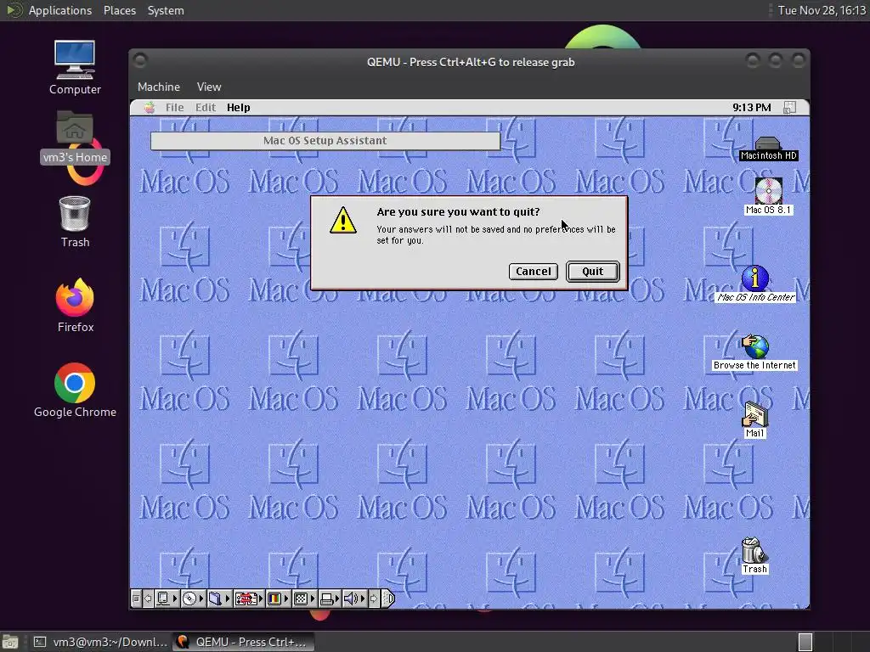Click the host date and time display

(822, 10)
